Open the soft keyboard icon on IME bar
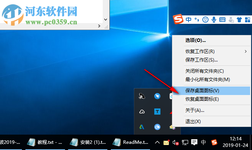 point(222,20)
